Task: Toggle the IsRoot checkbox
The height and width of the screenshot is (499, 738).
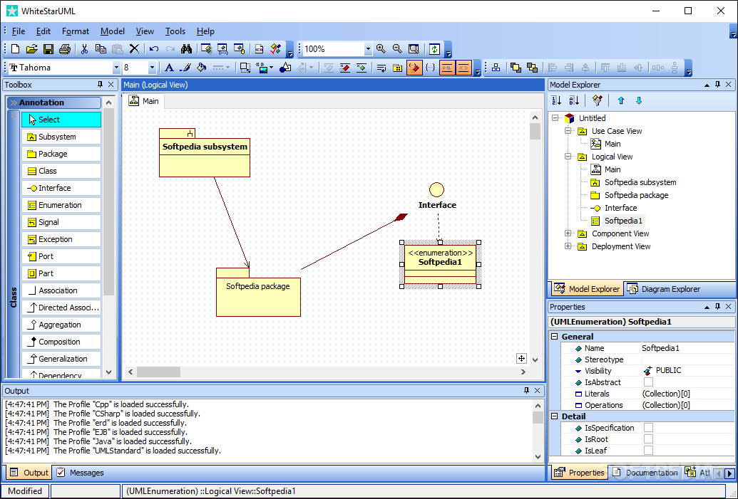Action: [648, 439]
